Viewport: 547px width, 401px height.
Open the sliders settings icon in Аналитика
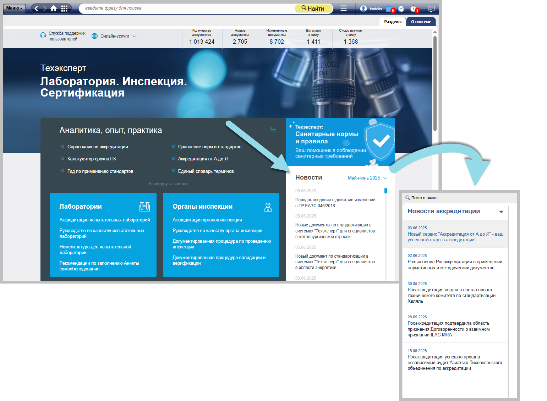tap(273, 130)
